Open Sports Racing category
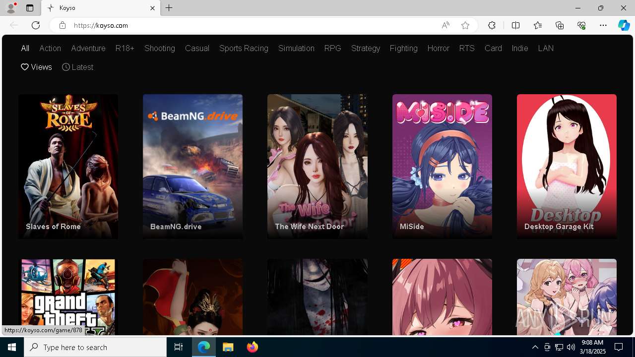Image resolution: width=635 pixels, height=357 pixels. click(x=244, y=48)
